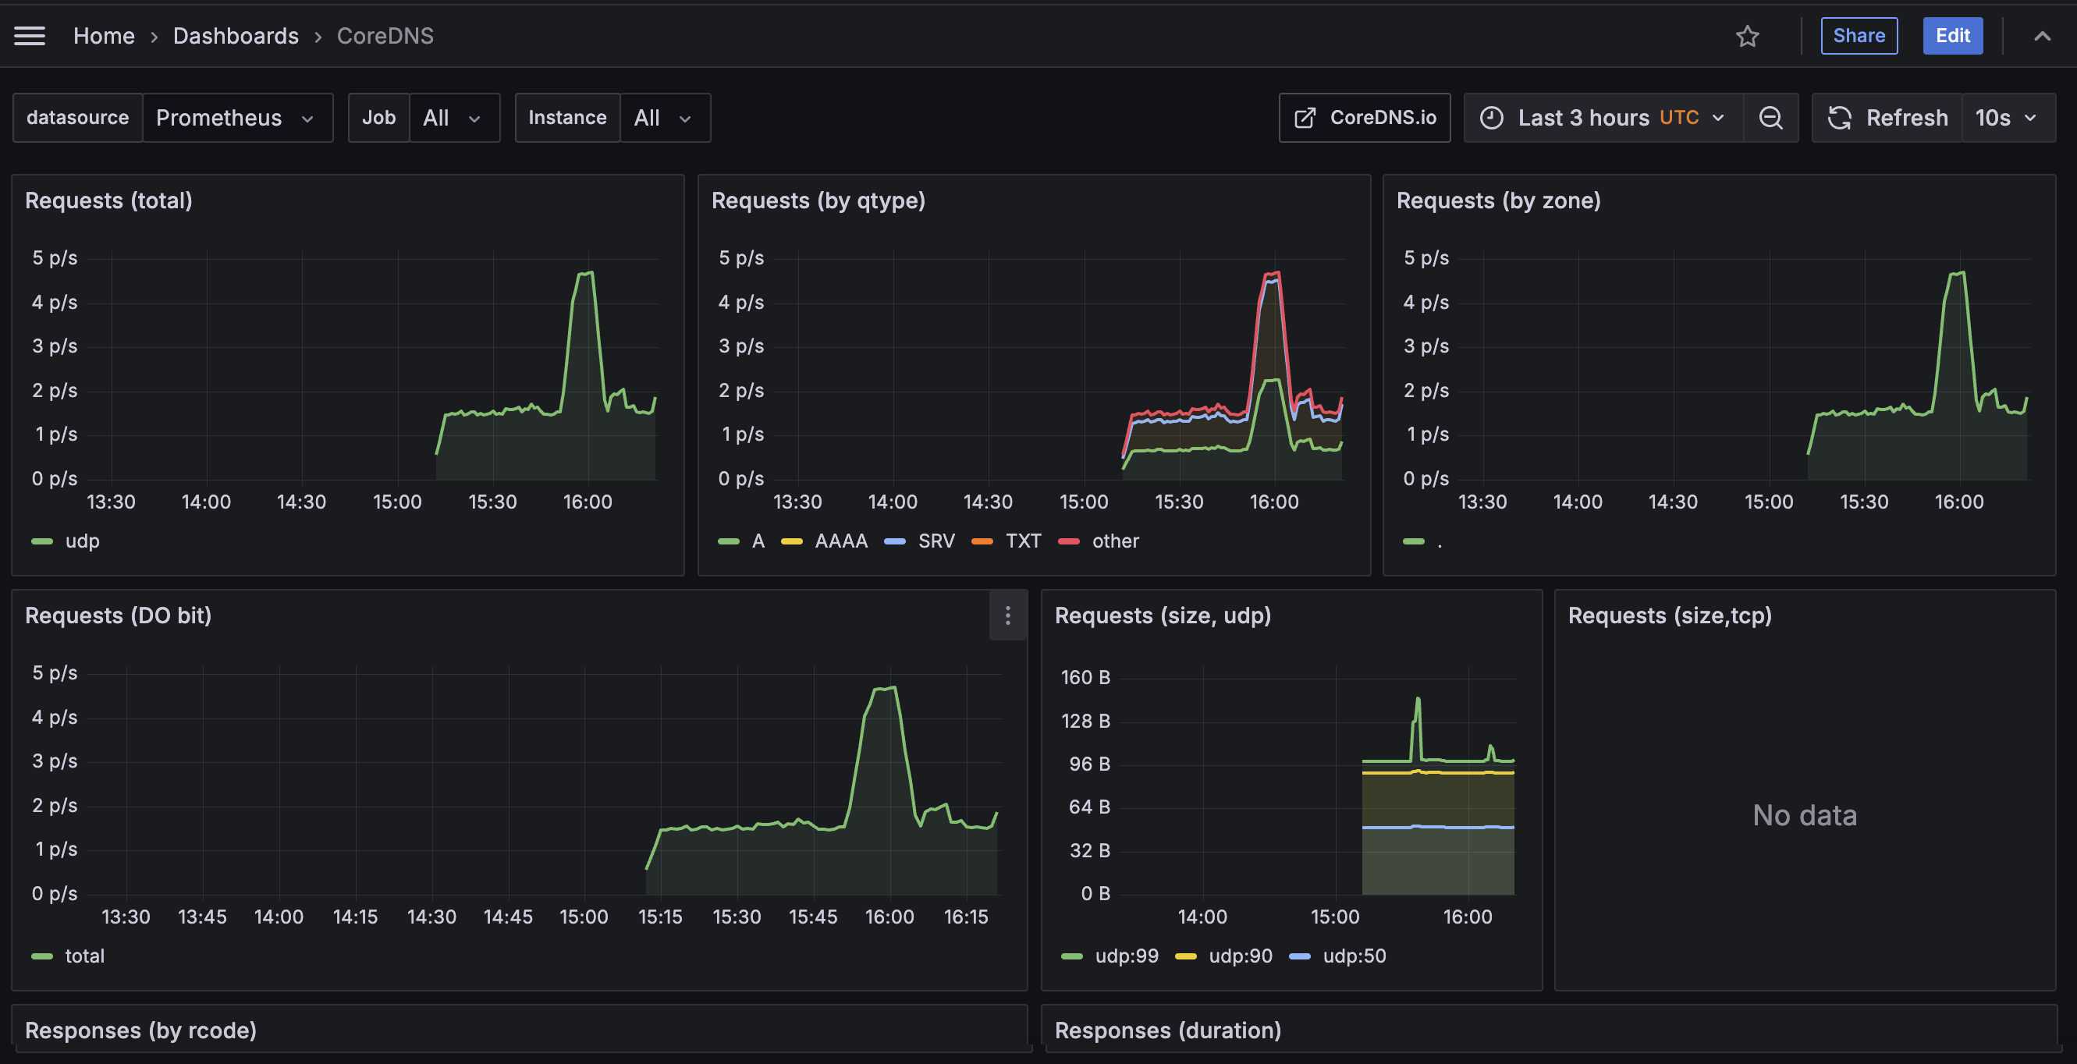Mark dashboard as favorite with star
The height and width of the screenshot is (1064, 2077).
[1747, 35]
